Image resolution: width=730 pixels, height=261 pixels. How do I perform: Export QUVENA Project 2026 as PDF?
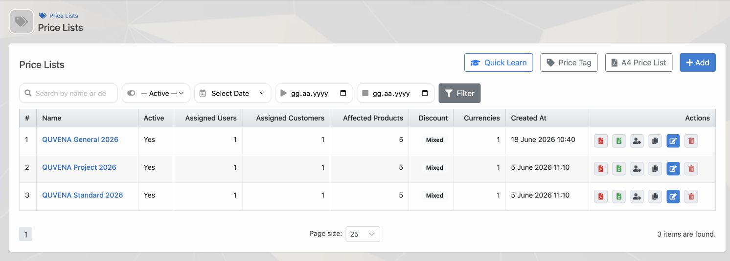pos(601,169)
